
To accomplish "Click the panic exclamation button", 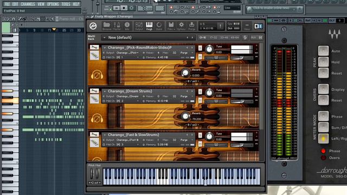I will click(x=221, y=26).
